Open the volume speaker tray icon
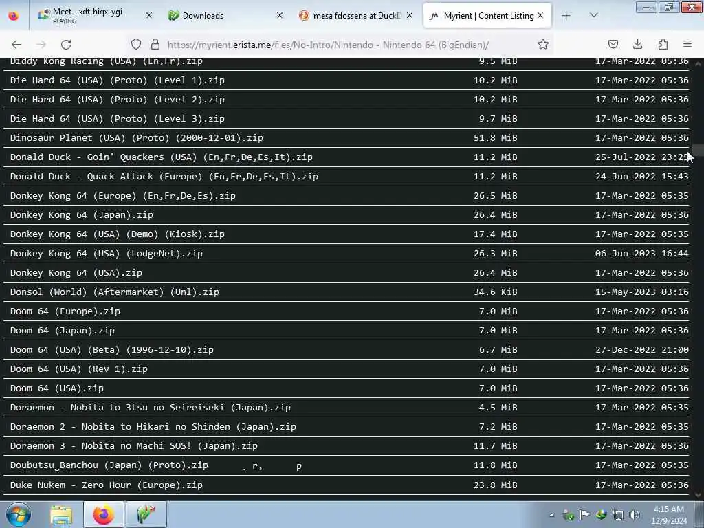 635,515
